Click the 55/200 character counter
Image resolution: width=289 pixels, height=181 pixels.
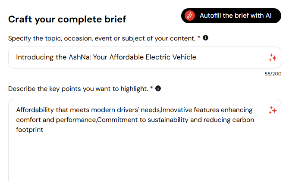tap(273, 74)
